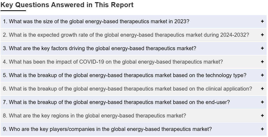Expand the expected growth rate 2024-2032 question
268x137 pixels.
[133, 35]
